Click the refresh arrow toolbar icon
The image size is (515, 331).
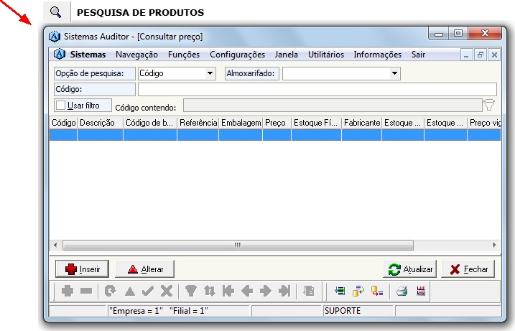tap(111, 291)
